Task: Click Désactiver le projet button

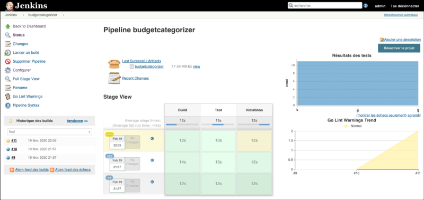Action: tap(399, 48)
